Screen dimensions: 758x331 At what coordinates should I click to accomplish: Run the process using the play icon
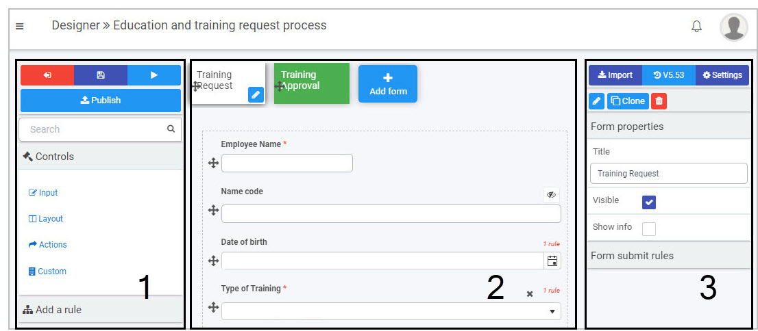(154, 75)
